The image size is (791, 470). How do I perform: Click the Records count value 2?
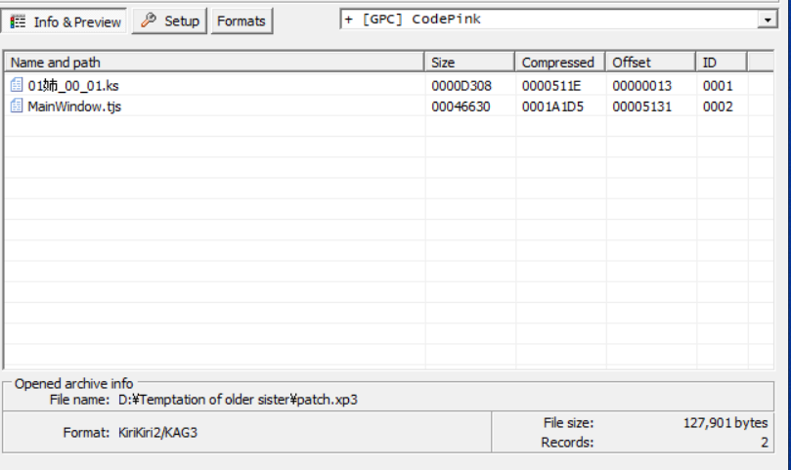tap(765, 443)
